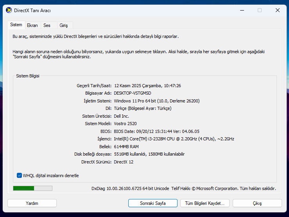Click Tüm Bilgileri Kaydet button
This screenshot has height=217, width=289.
click(205, 203)
